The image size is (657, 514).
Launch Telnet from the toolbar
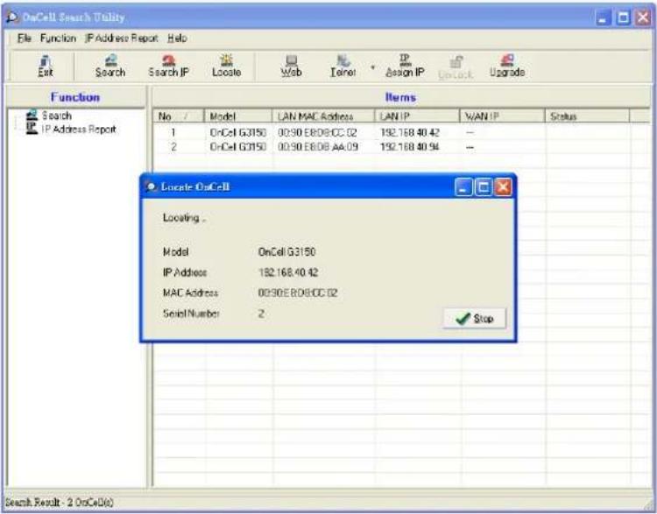(343, 67)
